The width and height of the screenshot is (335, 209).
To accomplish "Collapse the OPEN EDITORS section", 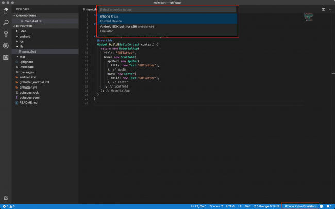I will [27, 15].
